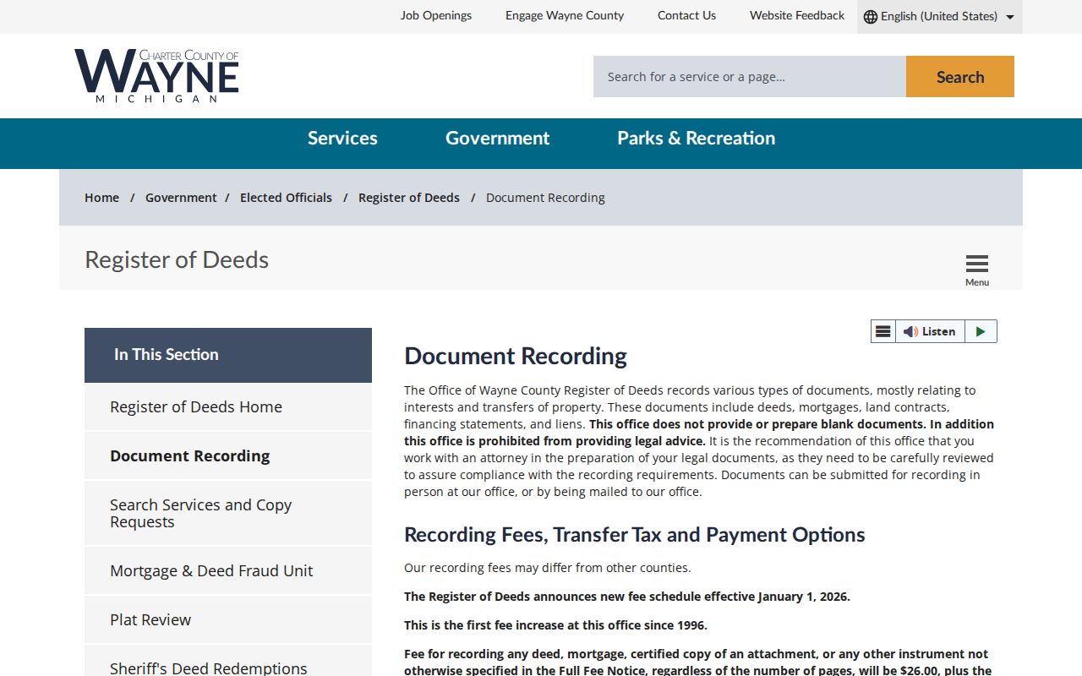Open Search Services and Copy Requests

click(x=228, y=513)
